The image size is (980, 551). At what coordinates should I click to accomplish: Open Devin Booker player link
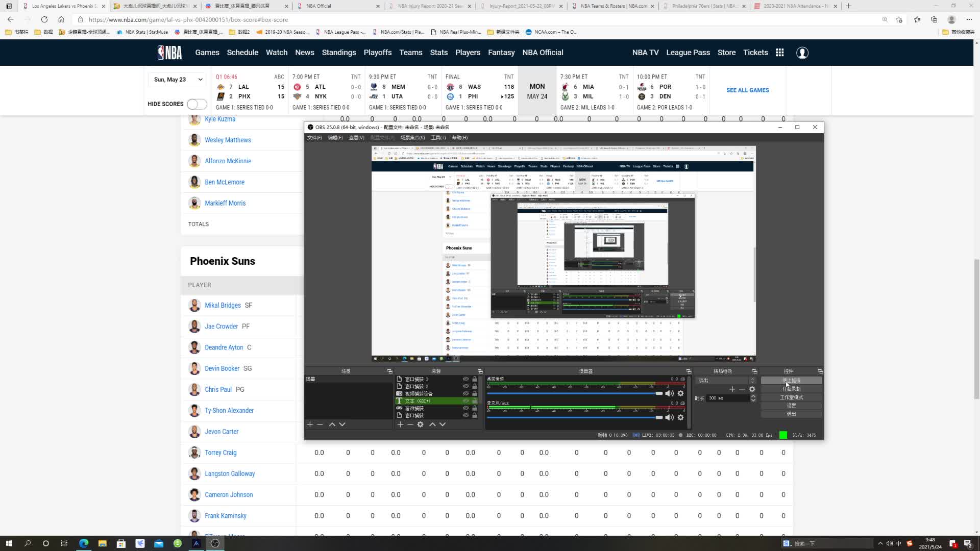(x=222, y=368)
